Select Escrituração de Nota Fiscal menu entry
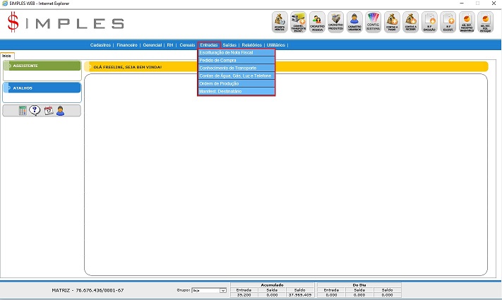This screenshot has height=300, width=502. (x=236, y=53)
